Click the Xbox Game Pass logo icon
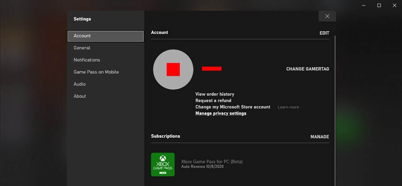This screenshot has height=186, width=402. [x=163, y=164]
